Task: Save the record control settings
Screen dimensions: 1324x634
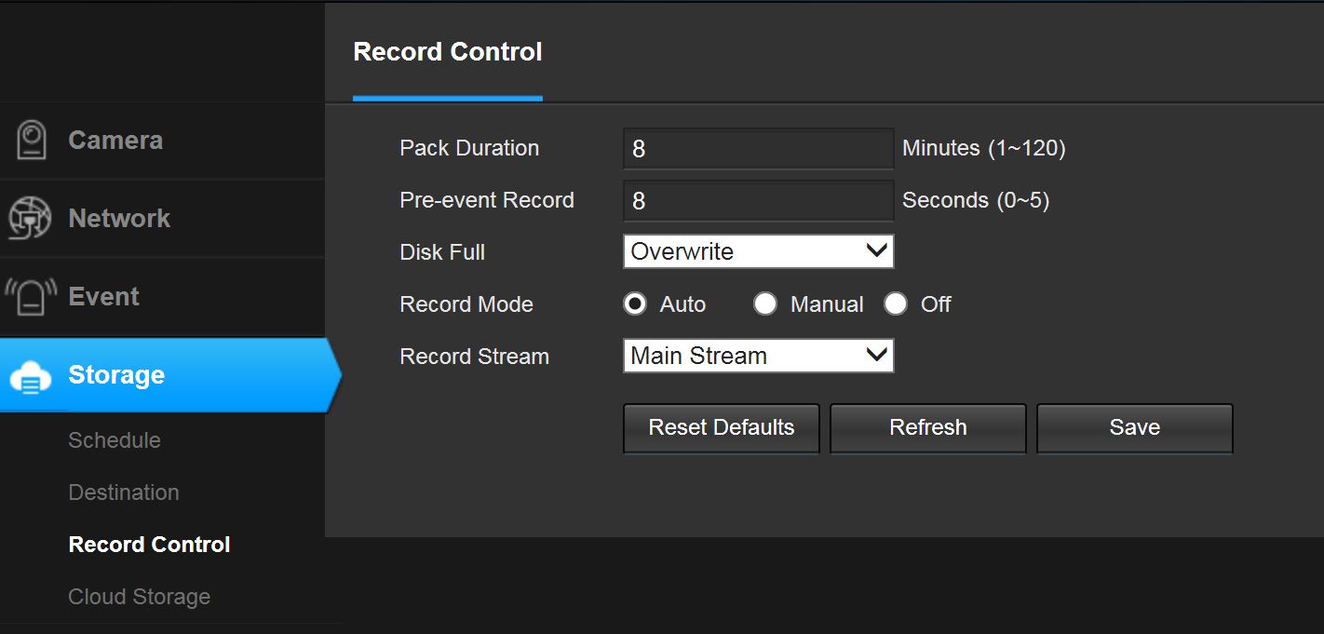Action: click(1135, 427)
